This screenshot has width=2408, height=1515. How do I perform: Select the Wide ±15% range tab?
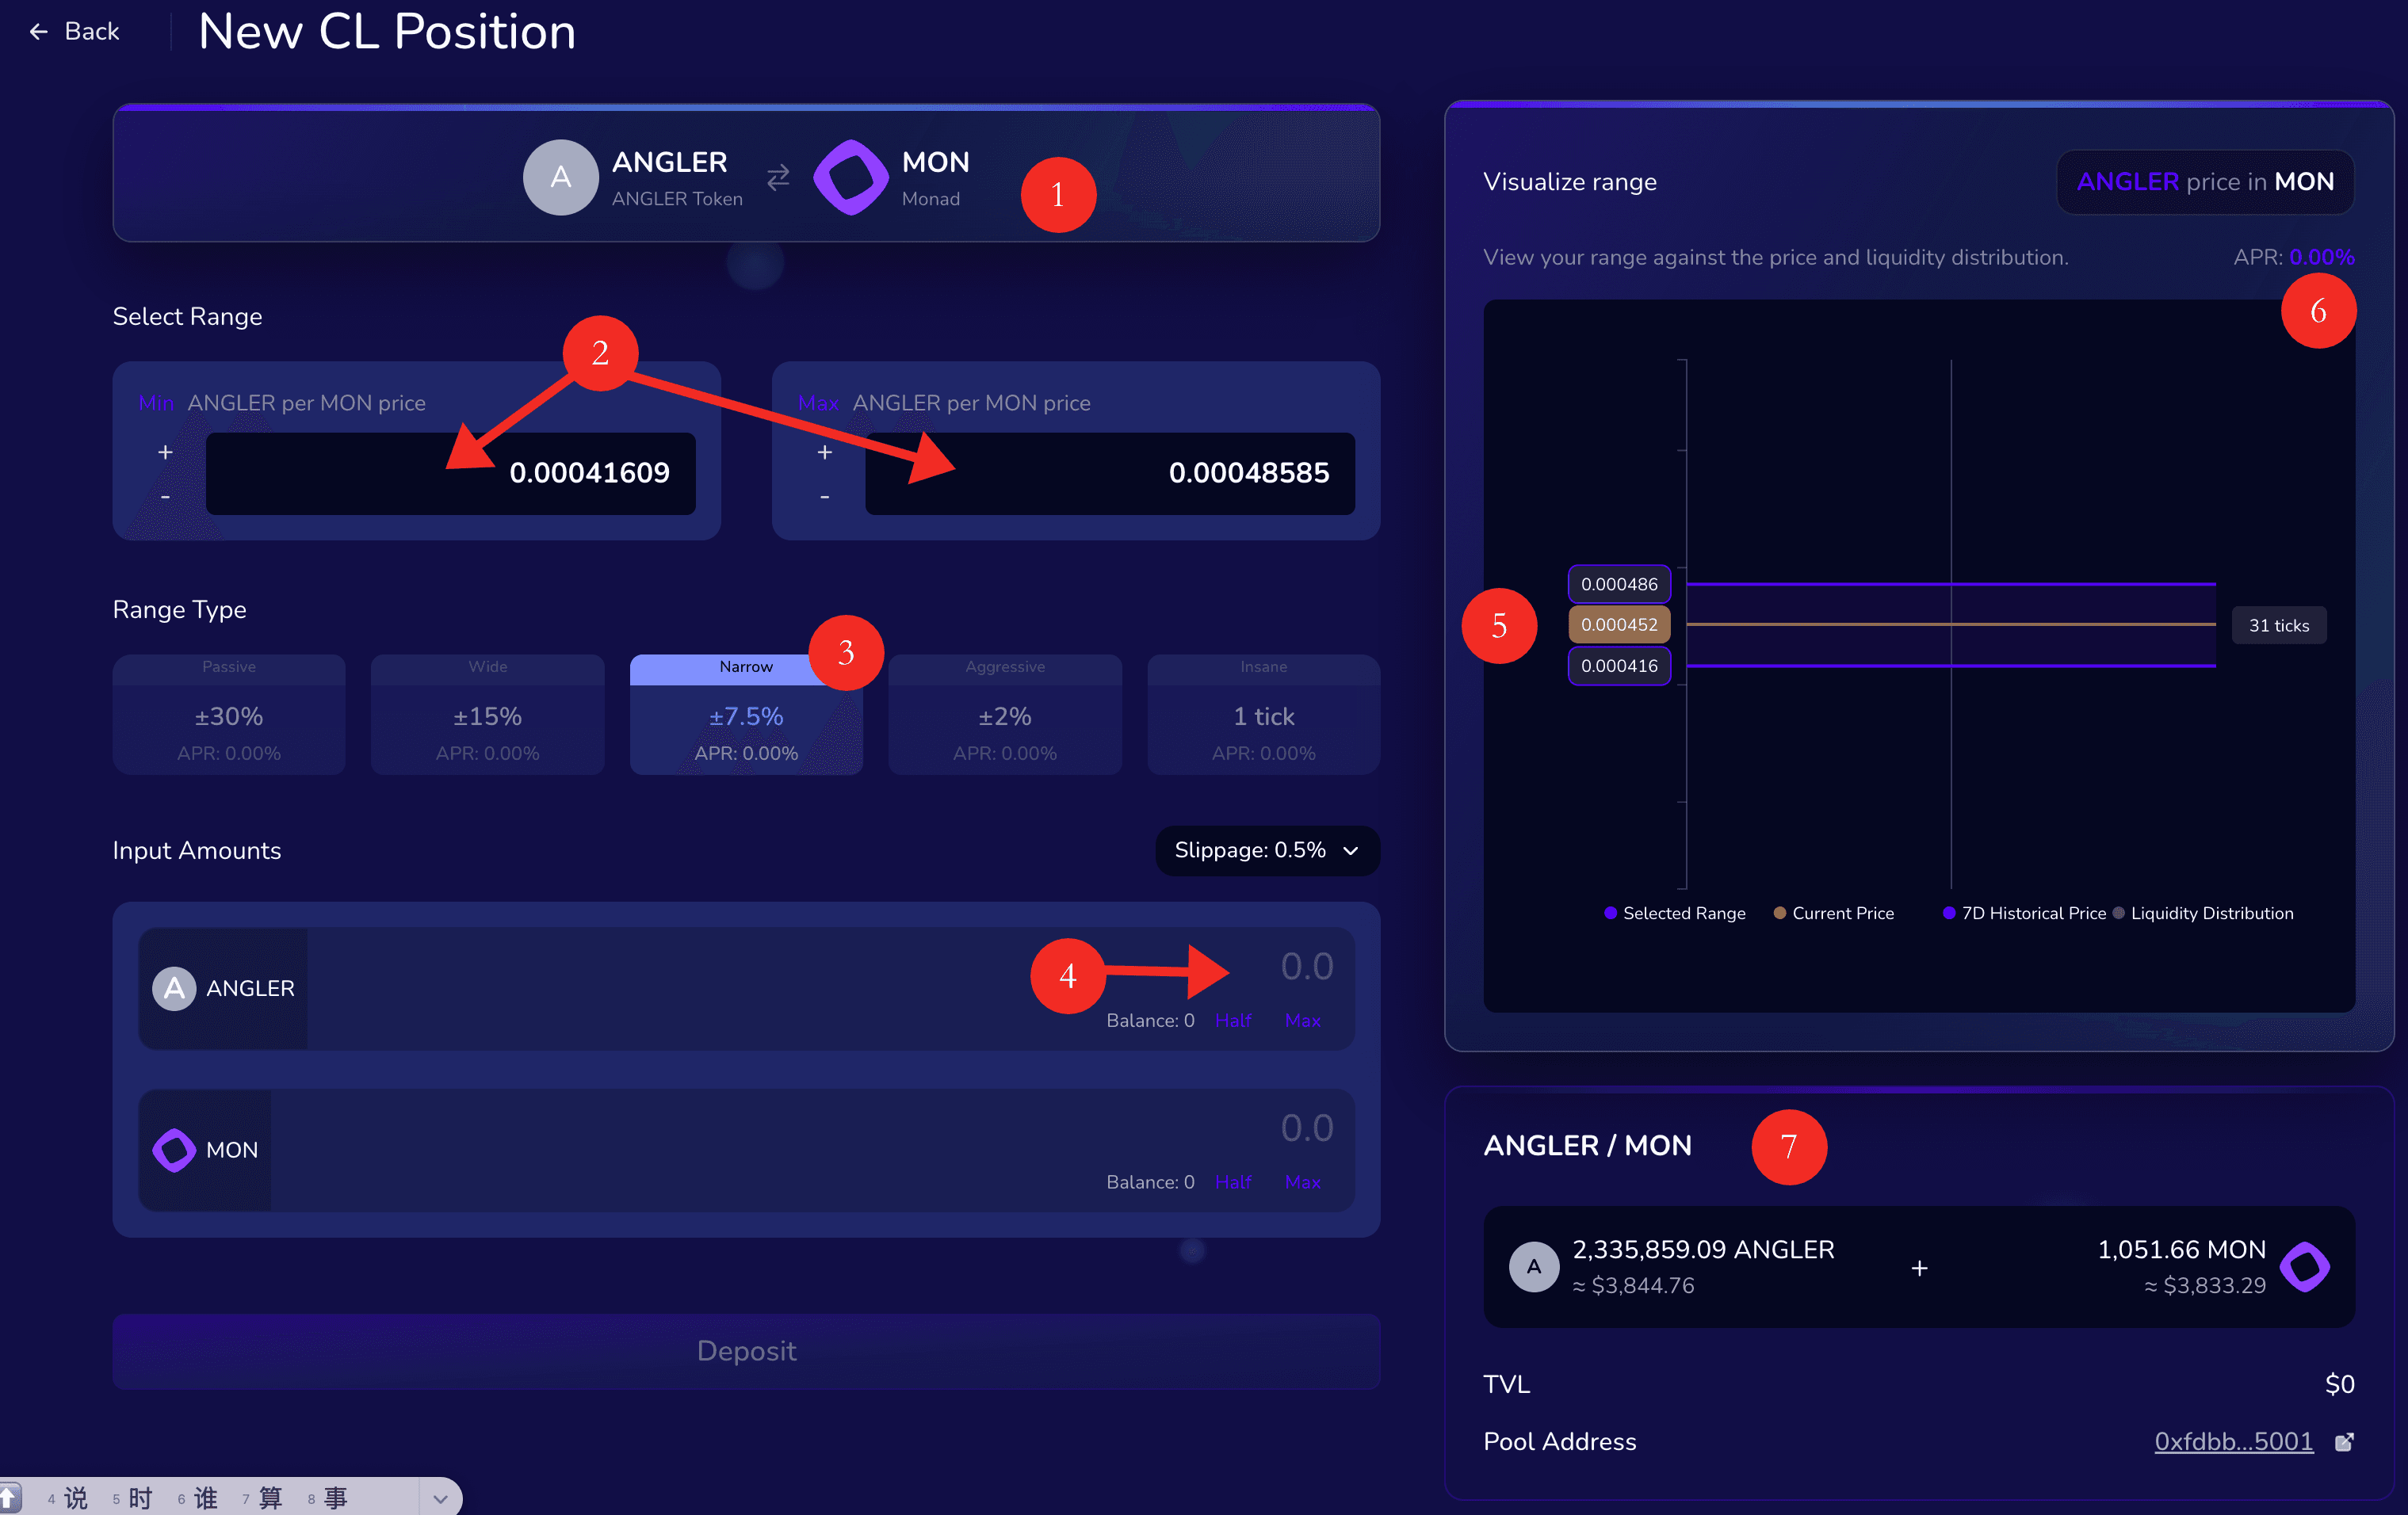(x=487, y=715)
